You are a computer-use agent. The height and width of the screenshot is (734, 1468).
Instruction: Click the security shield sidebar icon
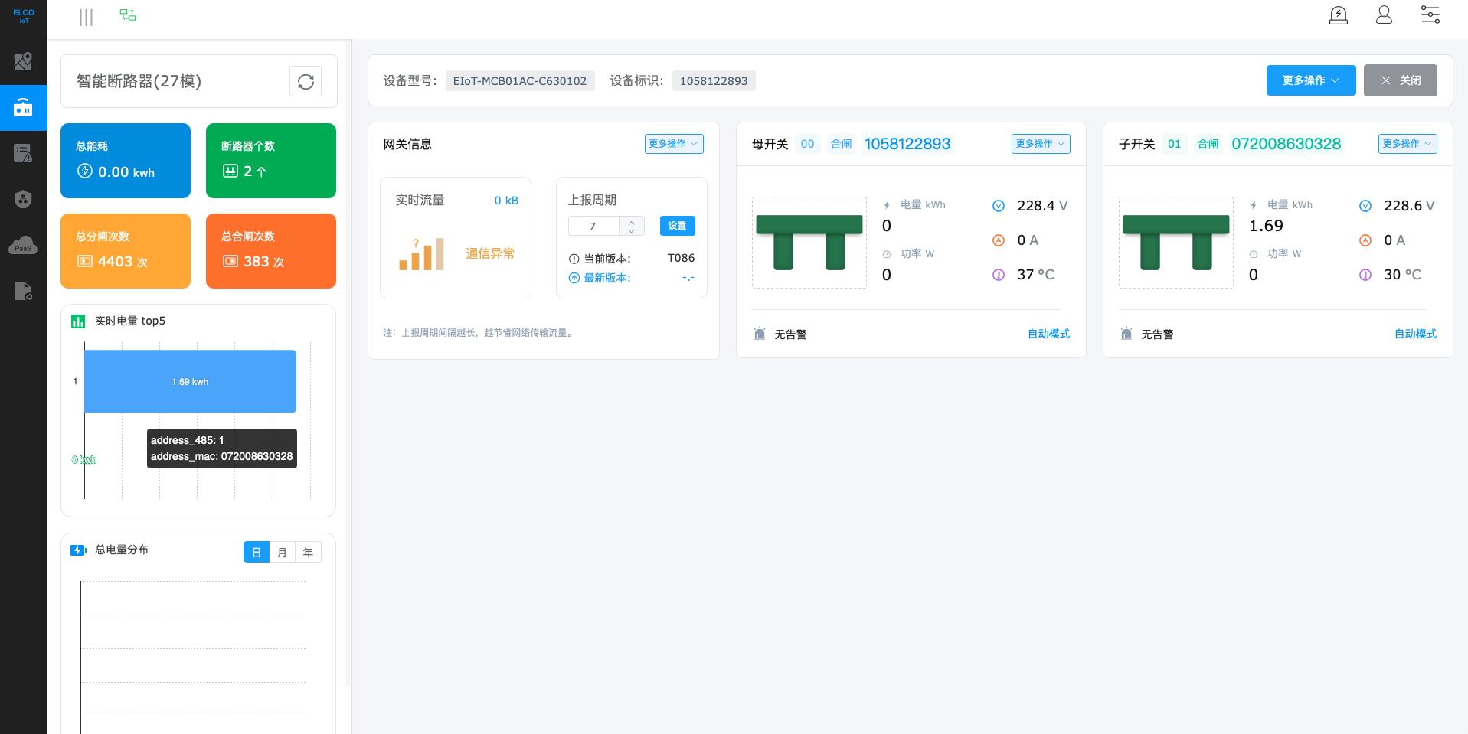click(x=23, y=199)
